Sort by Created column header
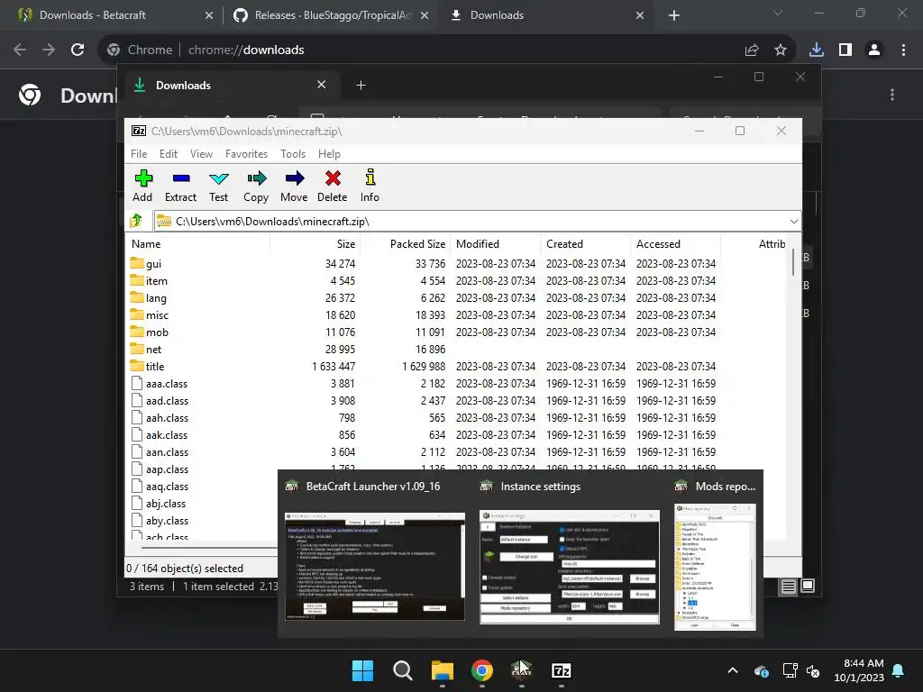 (586, 243)
